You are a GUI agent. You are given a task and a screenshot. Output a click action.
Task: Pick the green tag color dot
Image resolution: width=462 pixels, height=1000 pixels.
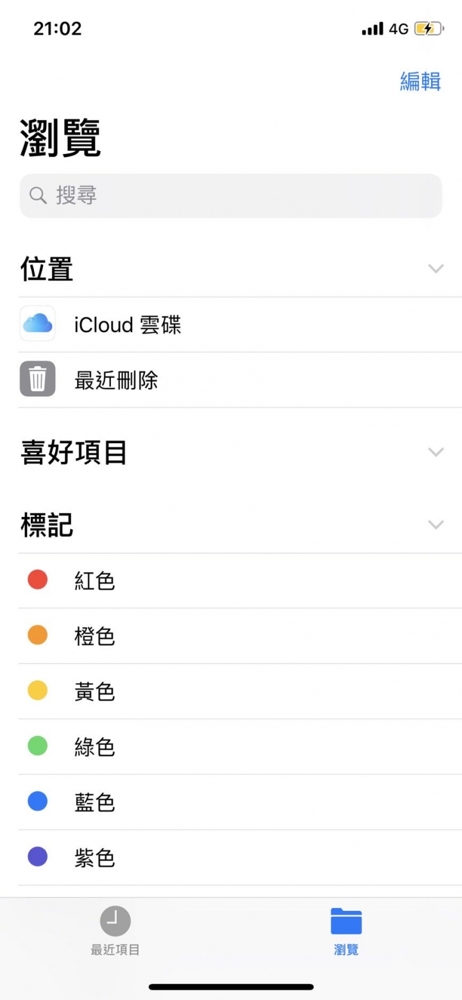point(37,746)
